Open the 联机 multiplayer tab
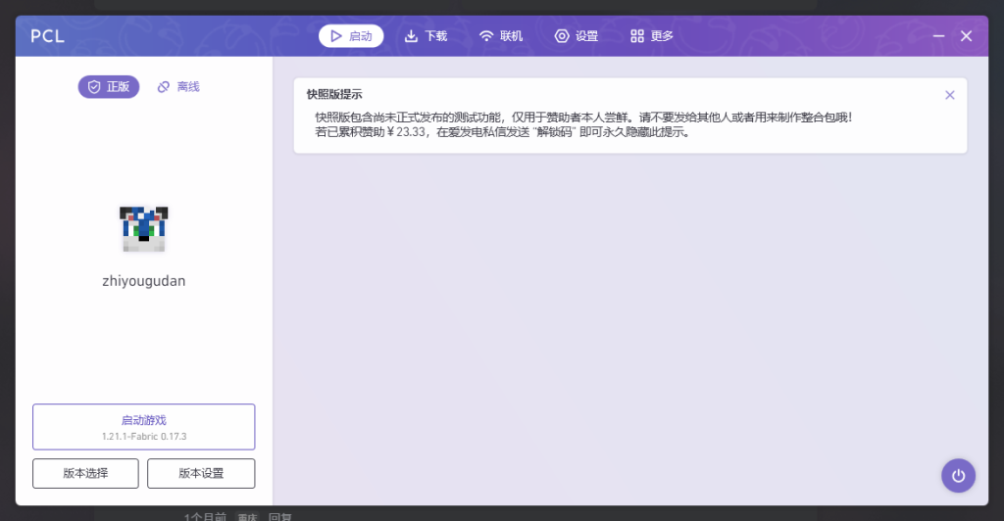1004x521 pixels. pos(501,36)
